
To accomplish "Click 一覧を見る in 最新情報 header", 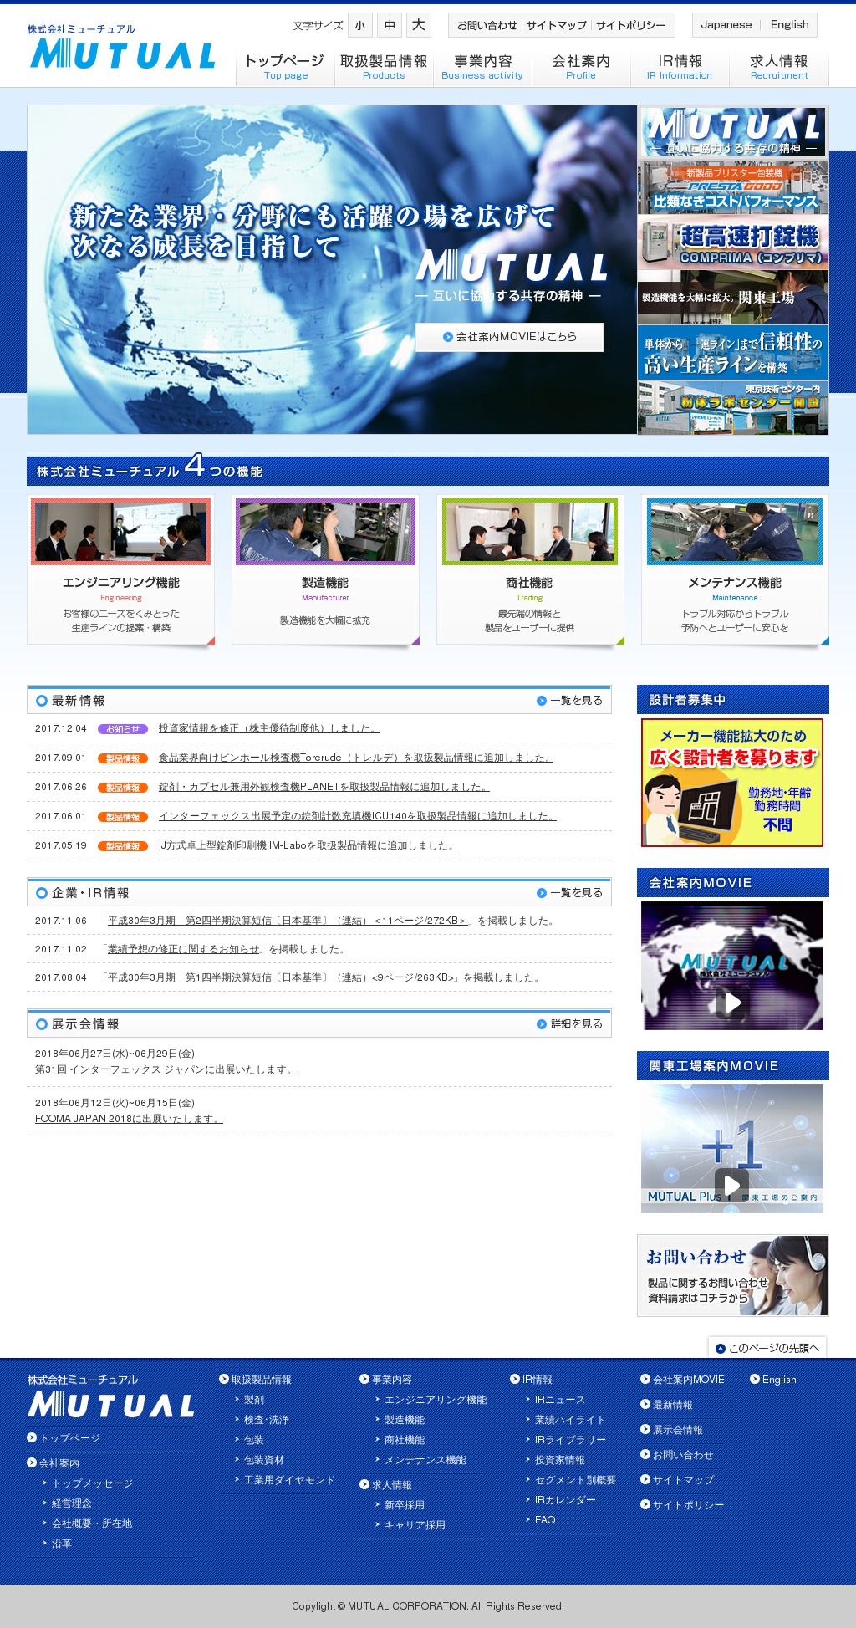I will coord(569,701).
